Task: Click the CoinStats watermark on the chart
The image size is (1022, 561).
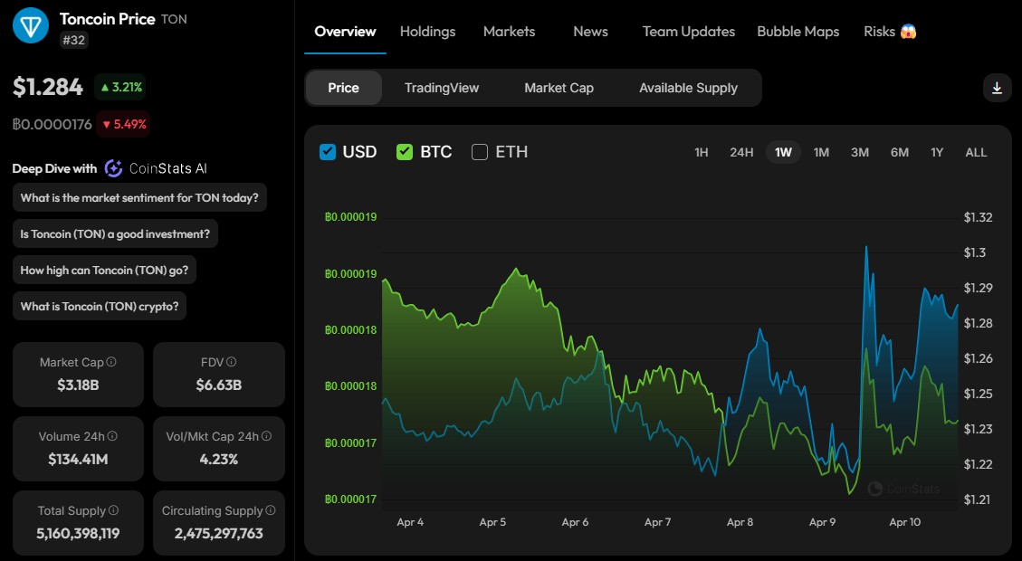Action: click(903, 489)
